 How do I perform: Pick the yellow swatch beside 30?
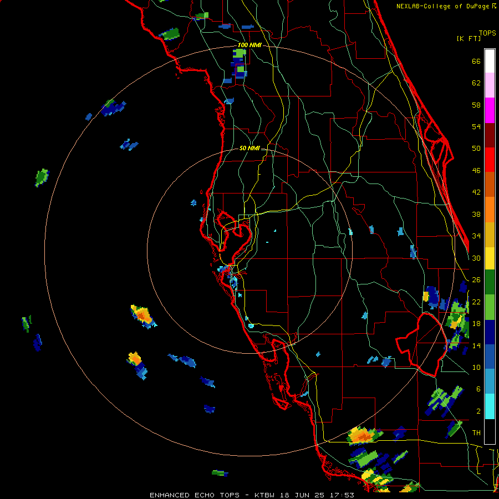[x=490, y=258]
